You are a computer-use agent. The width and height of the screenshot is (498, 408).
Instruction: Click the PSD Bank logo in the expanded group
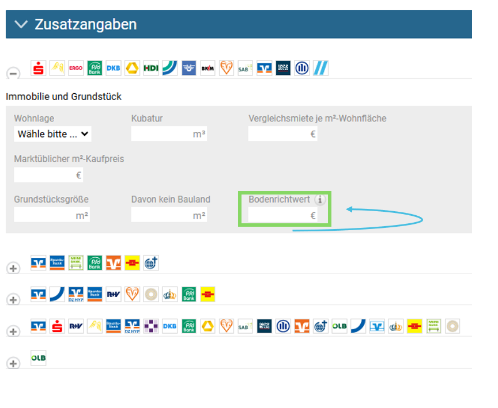(x=95, y=68)
